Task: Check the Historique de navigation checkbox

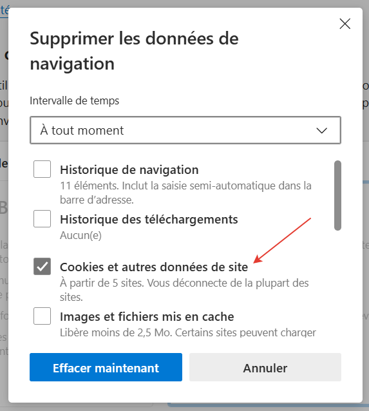Action: click(43, 169)
